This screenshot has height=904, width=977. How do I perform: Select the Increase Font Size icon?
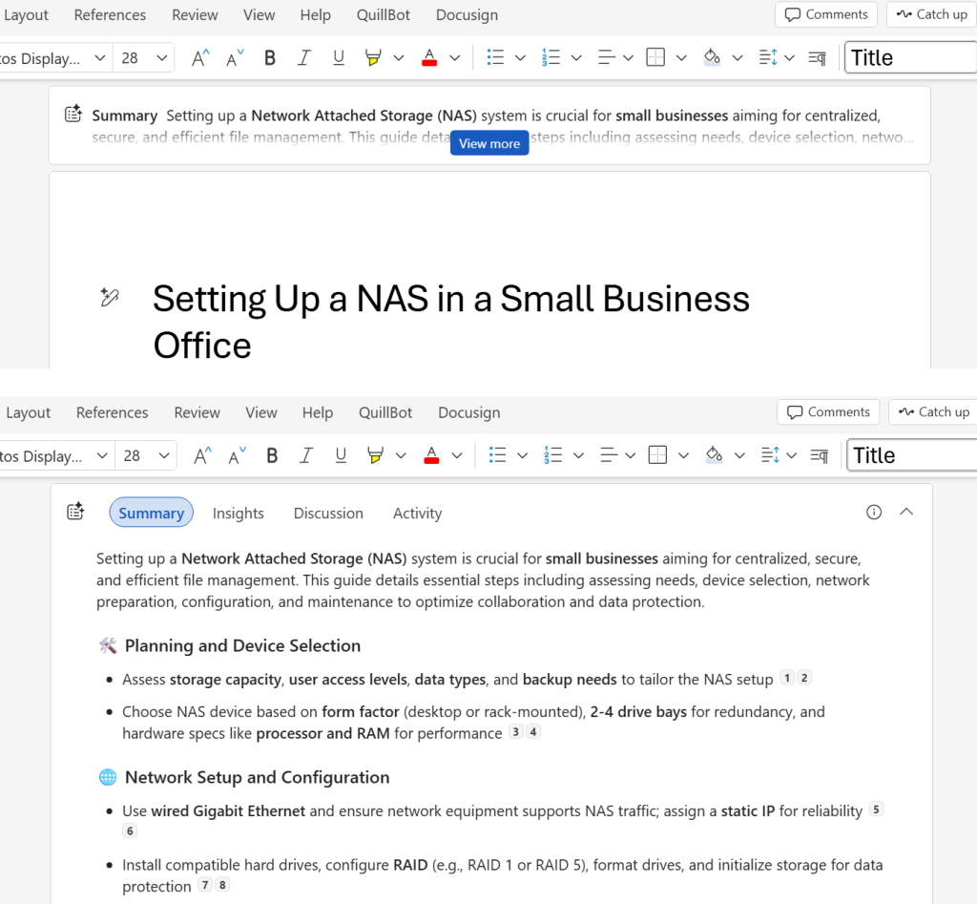coord(198,57)
